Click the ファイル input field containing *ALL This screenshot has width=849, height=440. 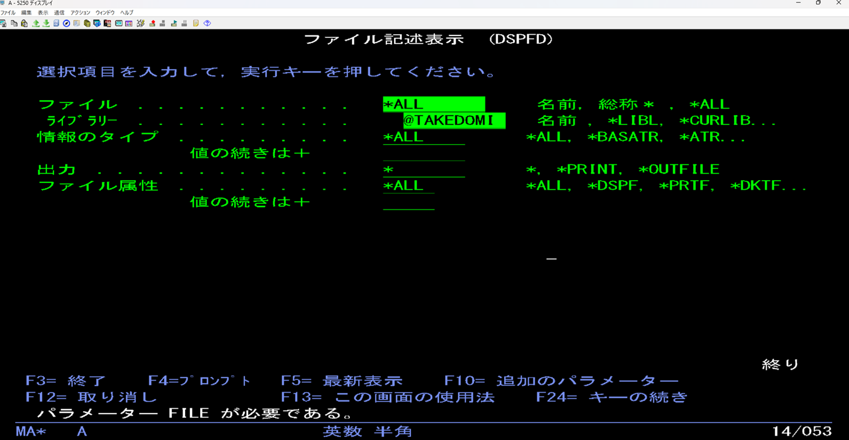[x=434, y=104]
